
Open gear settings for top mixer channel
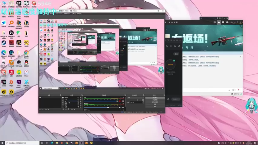pyautogui.click(x=123, y=101)
